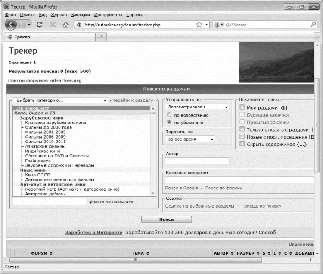Tick the "Только открытые раздачи" checkbox

pos(242,129)
